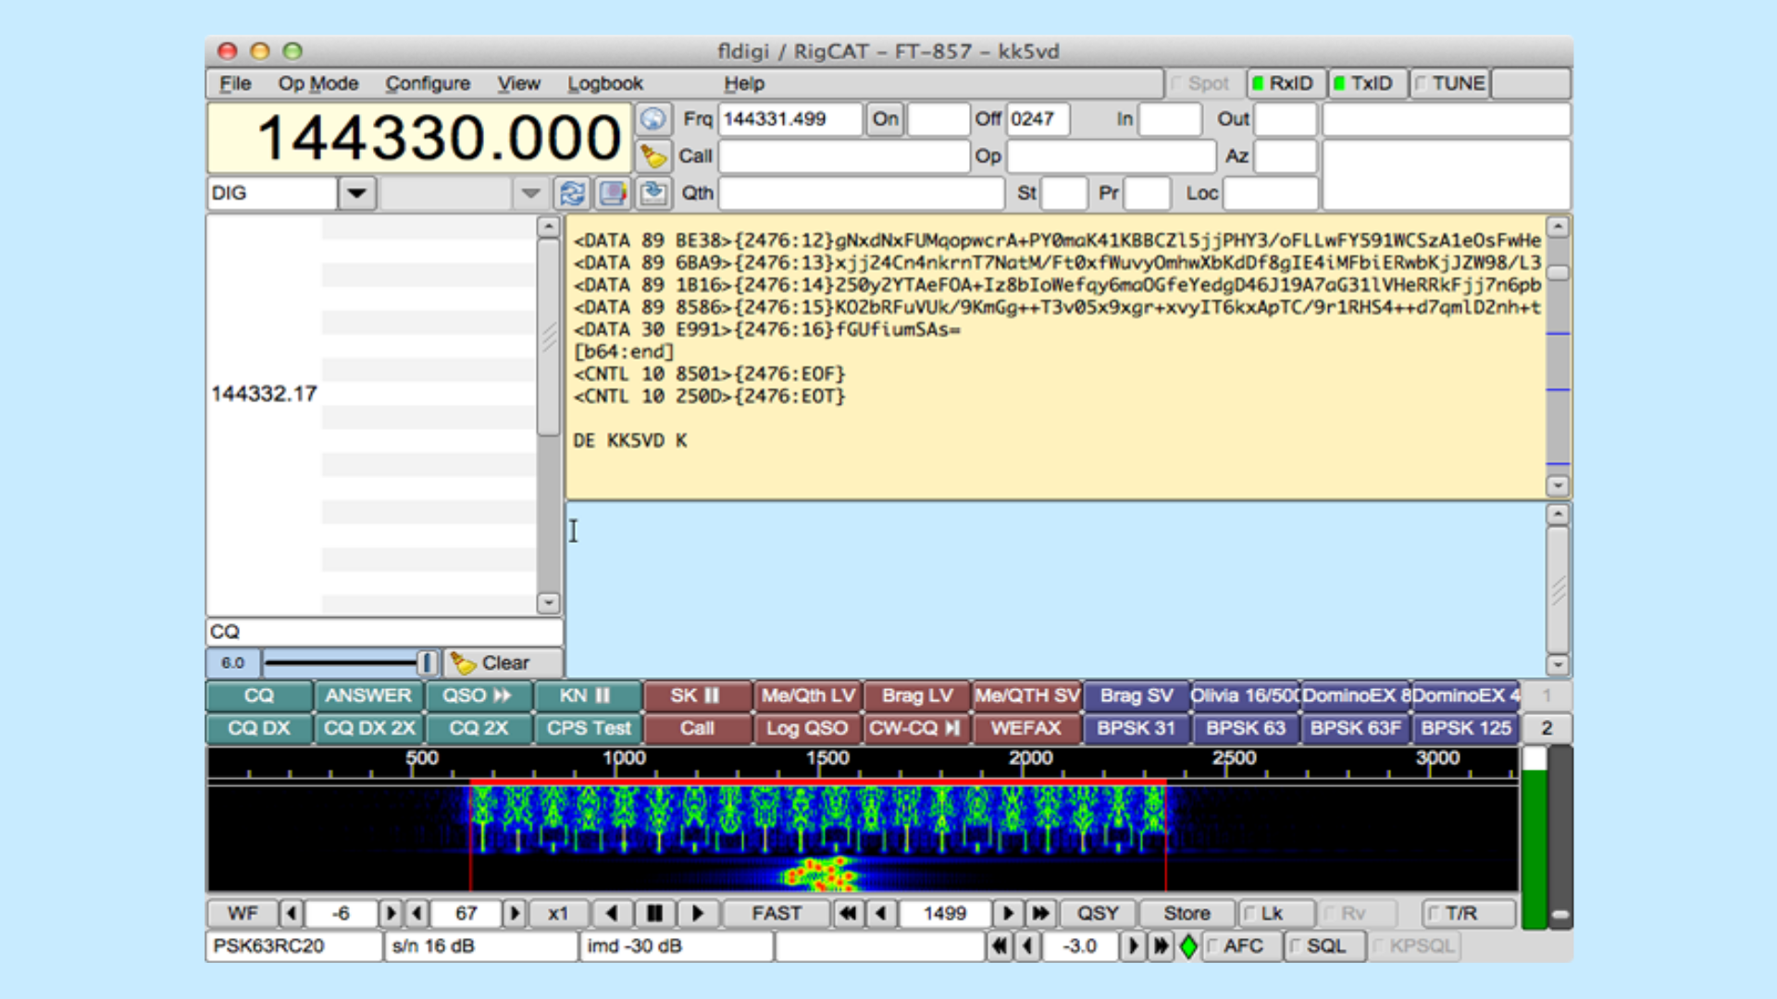This screenshot has width=1777, height=999.
Task: Toggle the TxID button
Action: click(x=1367, y=83)
